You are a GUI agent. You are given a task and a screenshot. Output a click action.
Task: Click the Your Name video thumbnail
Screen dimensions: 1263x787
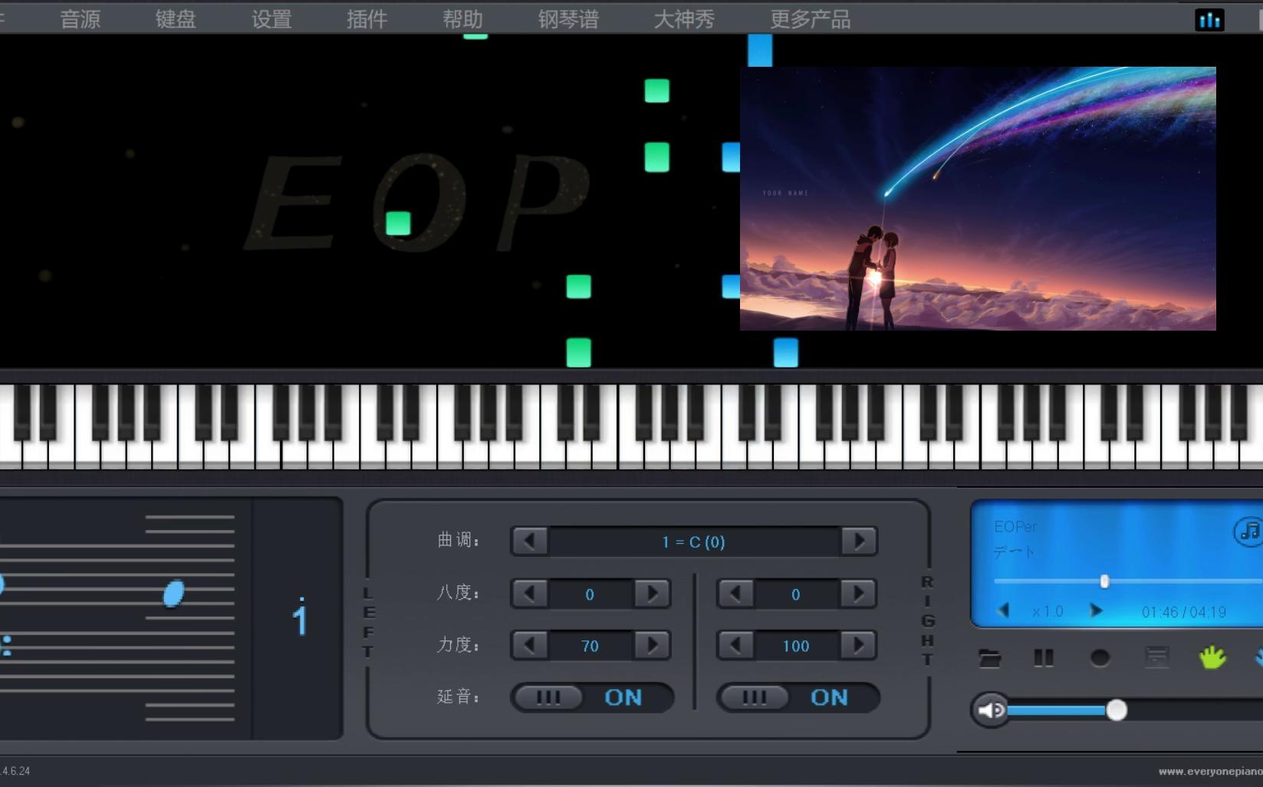pos(978,199)
